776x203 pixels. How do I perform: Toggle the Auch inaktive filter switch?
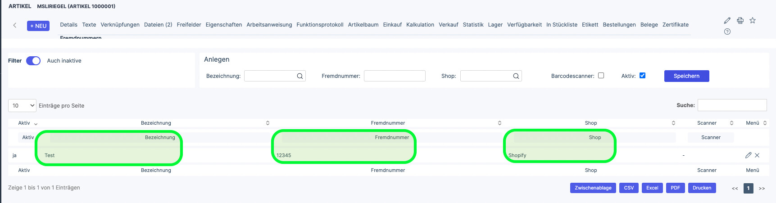33,61
